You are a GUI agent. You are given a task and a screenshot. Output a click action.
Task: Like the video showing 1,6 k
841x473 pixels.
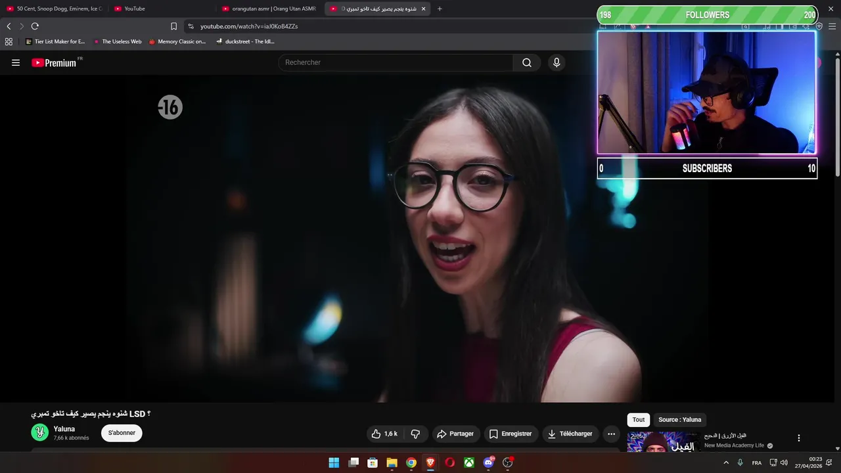pos(384,434)
